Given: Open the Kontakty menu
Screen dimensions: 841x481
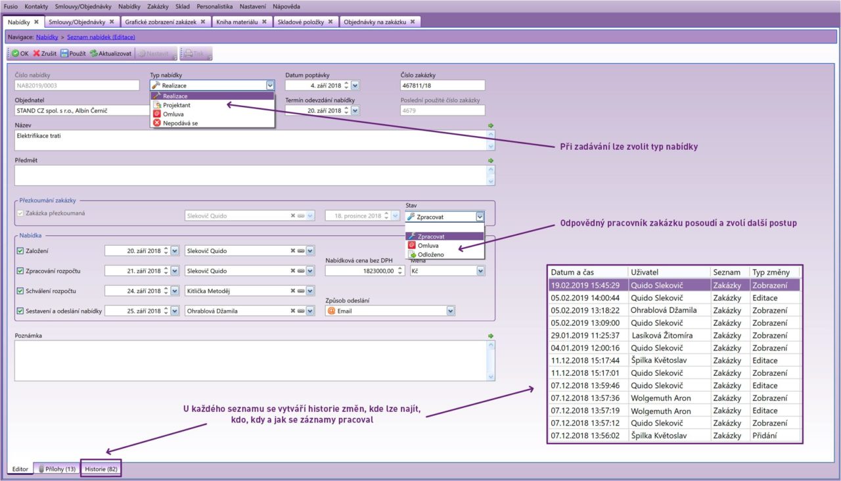Looking at the screenshot, I should point(37,6).
